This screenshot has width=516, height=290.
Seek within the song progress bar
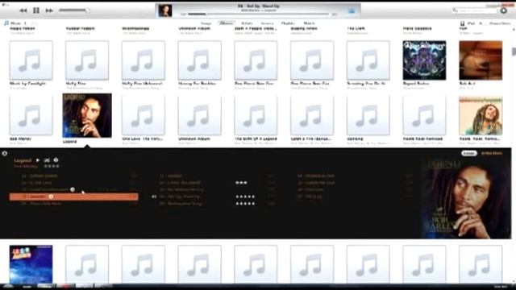pos(258,14)
